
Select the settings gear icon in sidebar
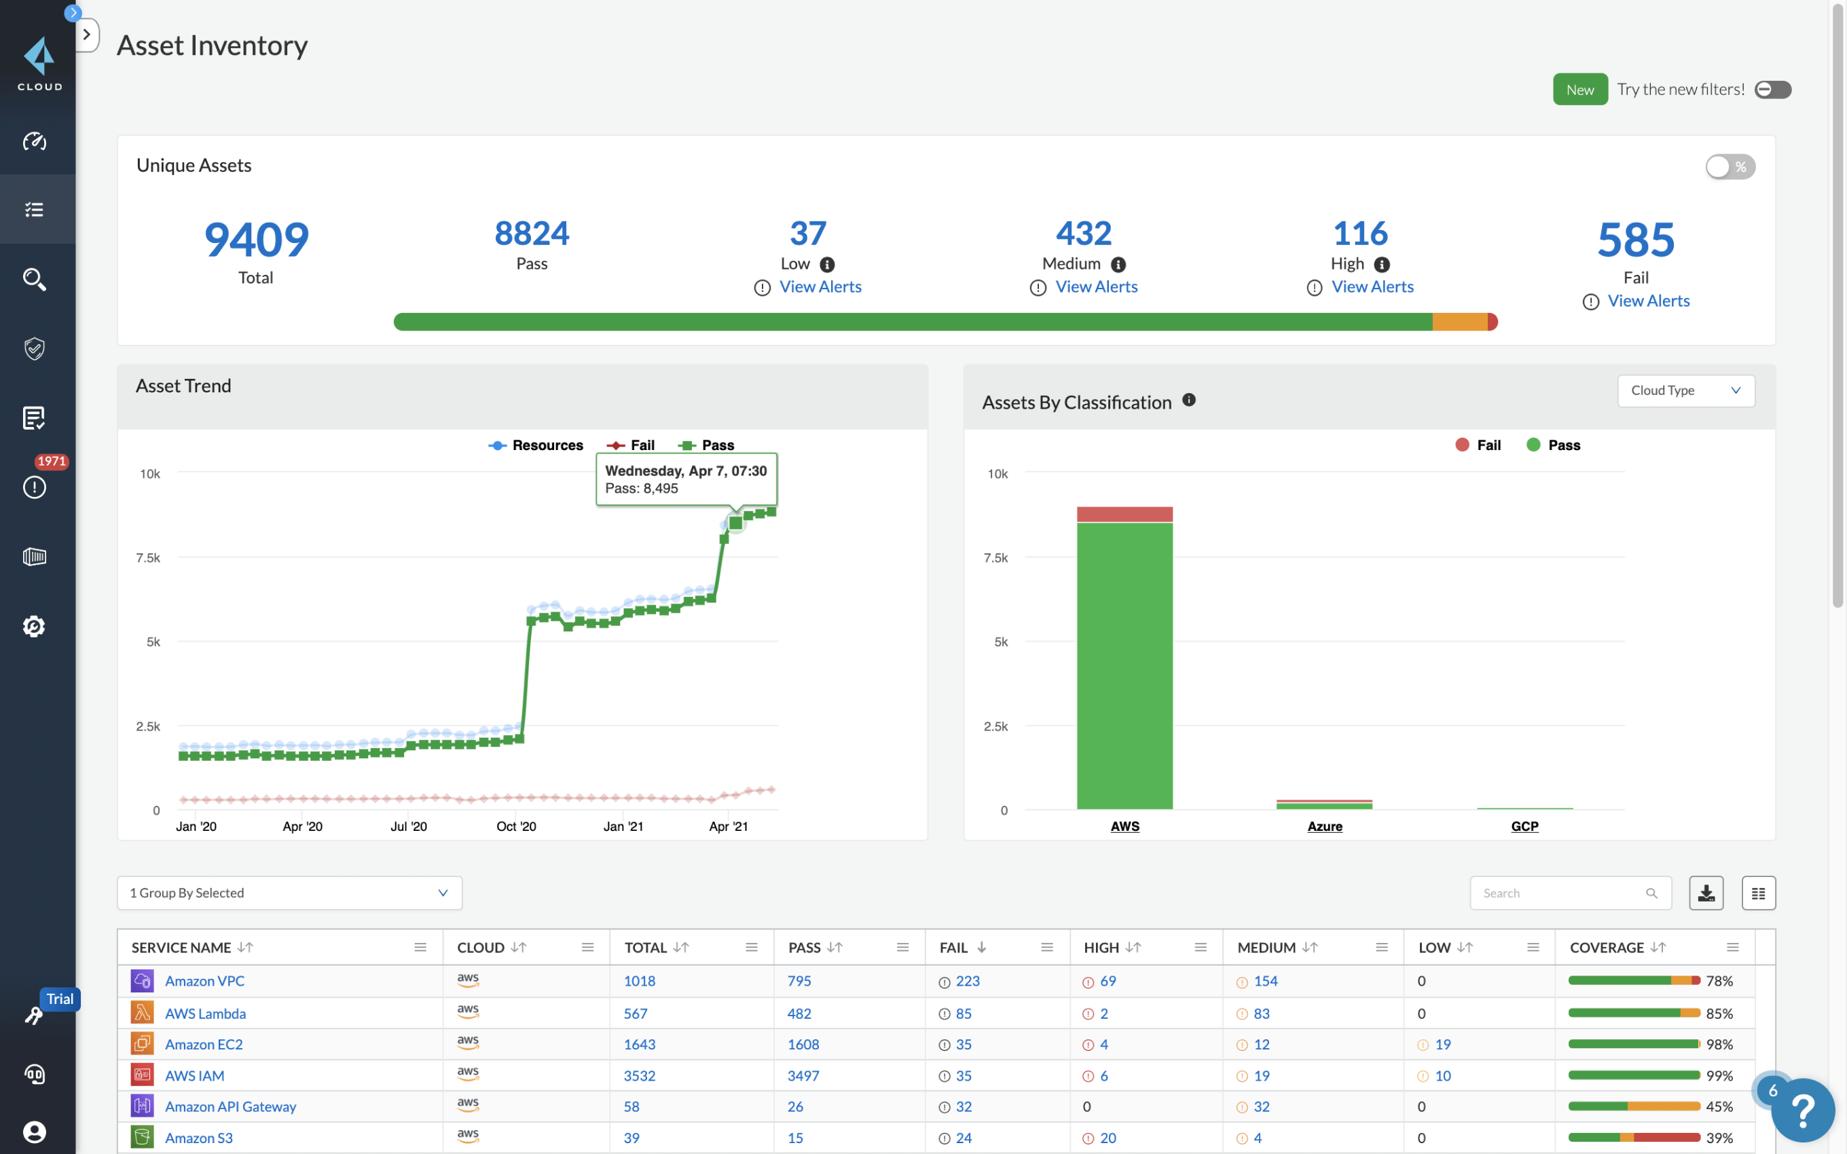36,626
